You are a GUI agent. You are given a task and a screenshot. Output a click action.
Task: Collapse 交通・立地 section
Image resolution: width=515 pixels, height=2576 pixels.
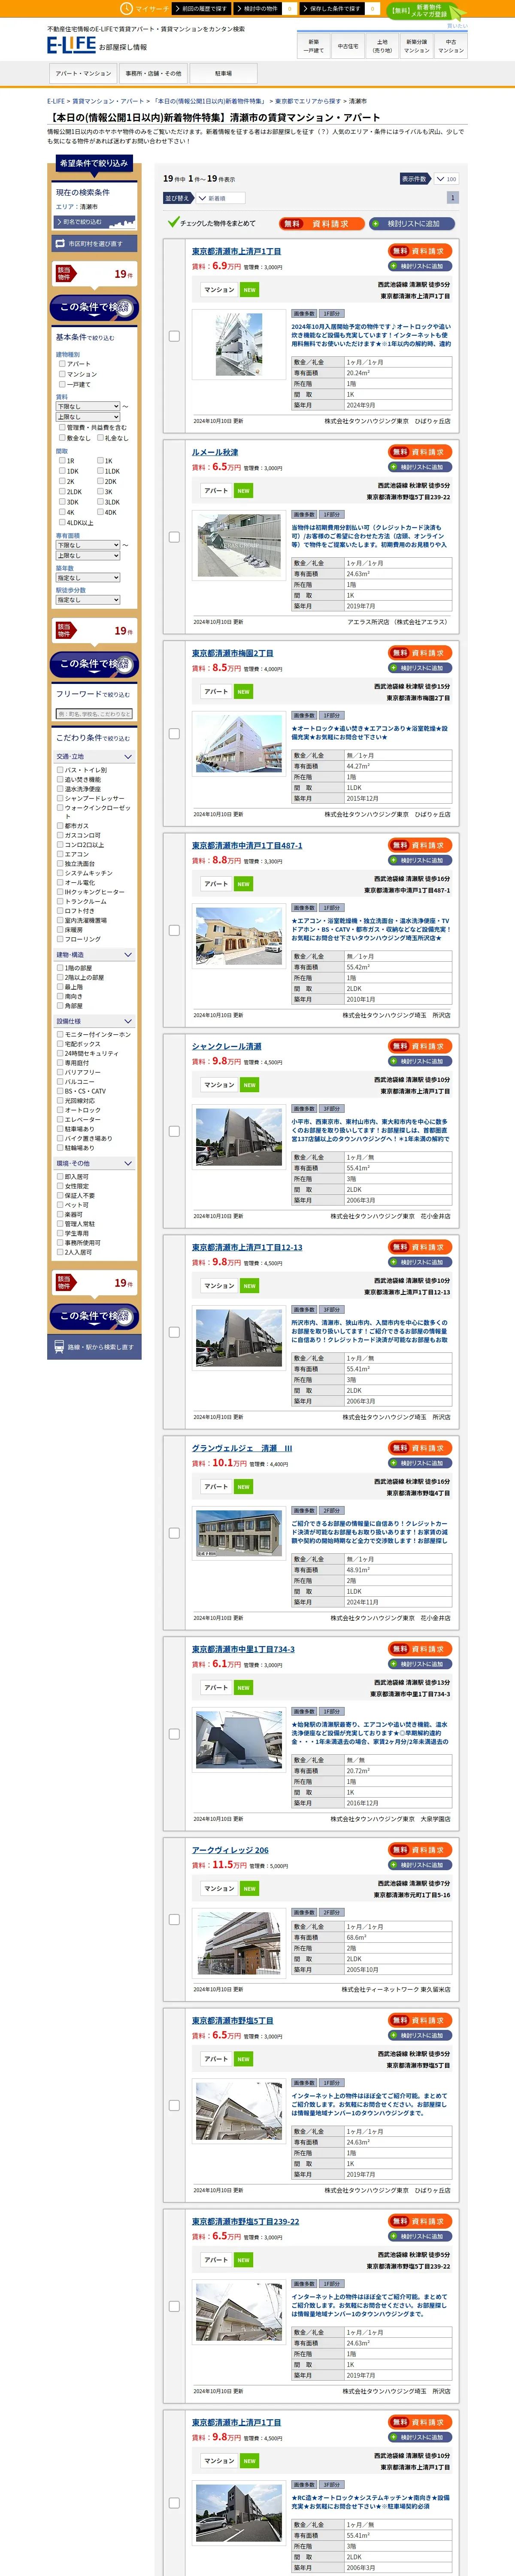coord(94,757)
